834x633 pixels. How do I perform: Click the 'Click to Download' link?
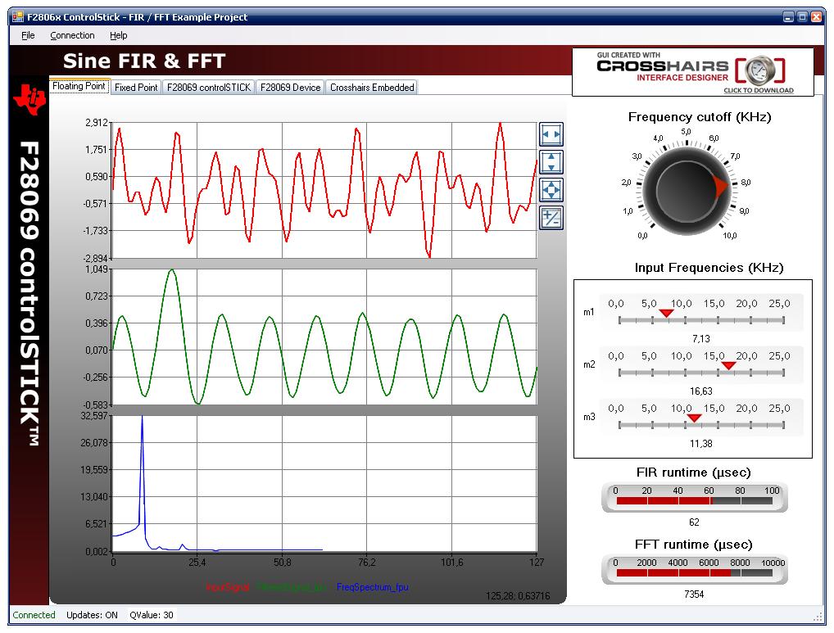[x=759, y=90]
